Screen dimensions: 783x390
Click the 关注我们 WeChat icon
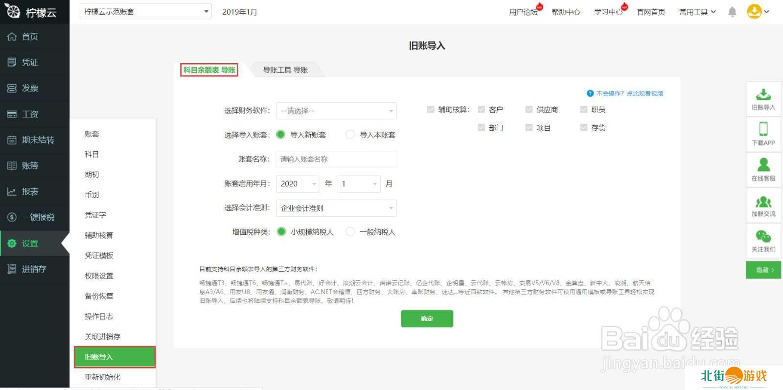(763, 237)
